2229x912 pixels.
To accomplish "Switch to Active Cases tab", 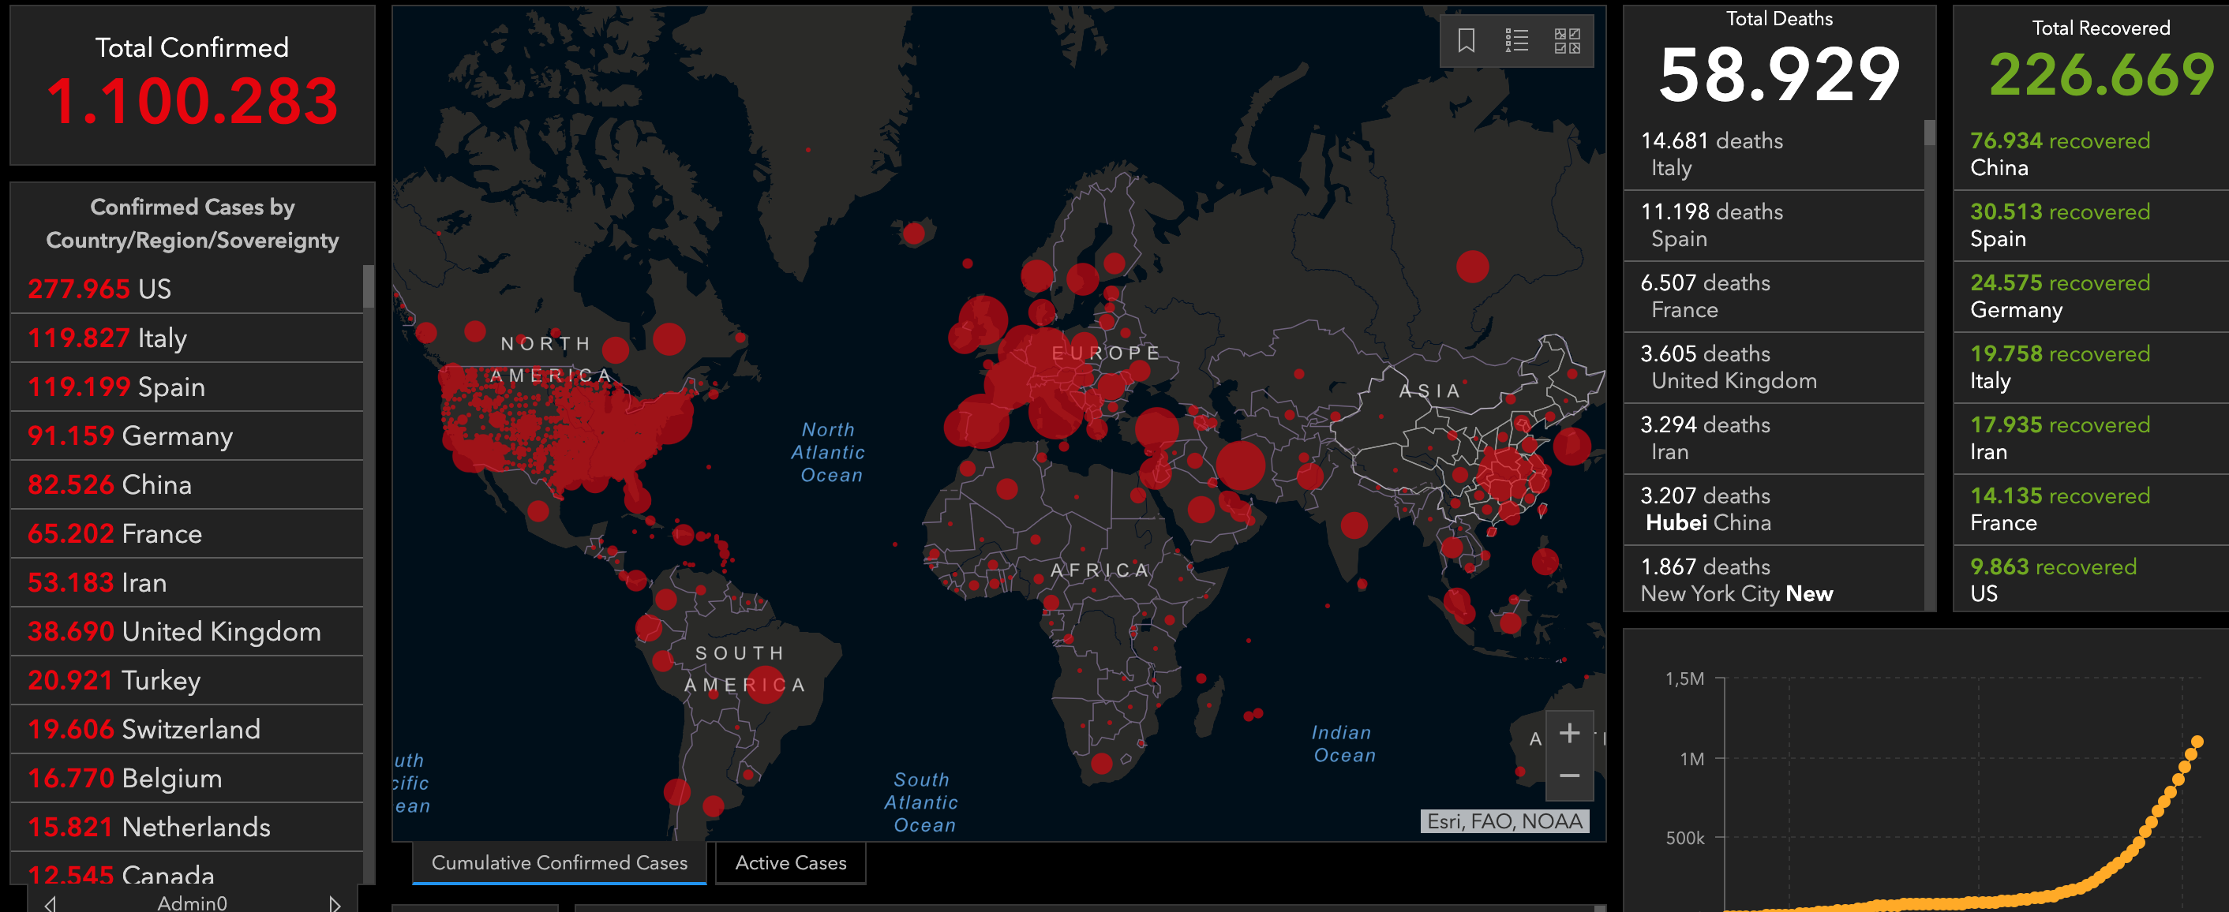I will [x=790, y=862].
